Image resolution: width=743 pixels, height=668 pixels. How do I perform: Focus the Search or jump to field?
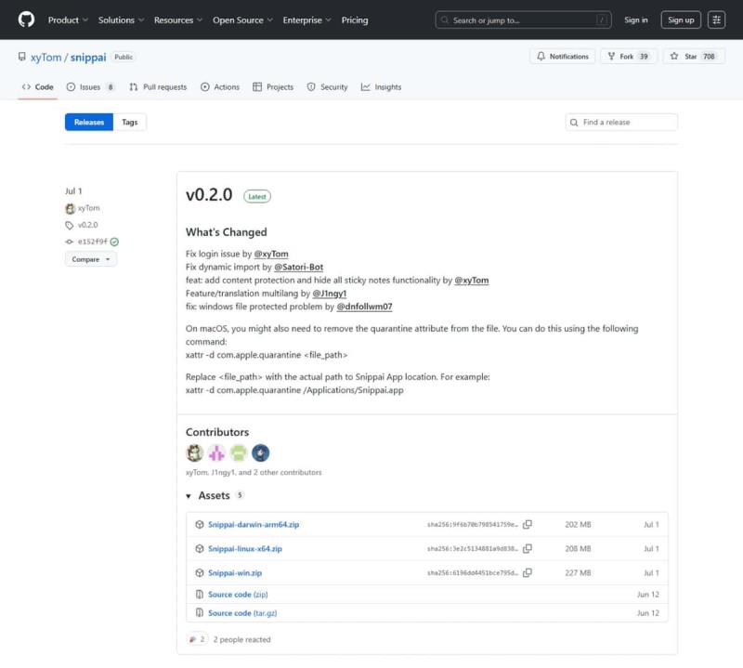click(x=523, y=20)
